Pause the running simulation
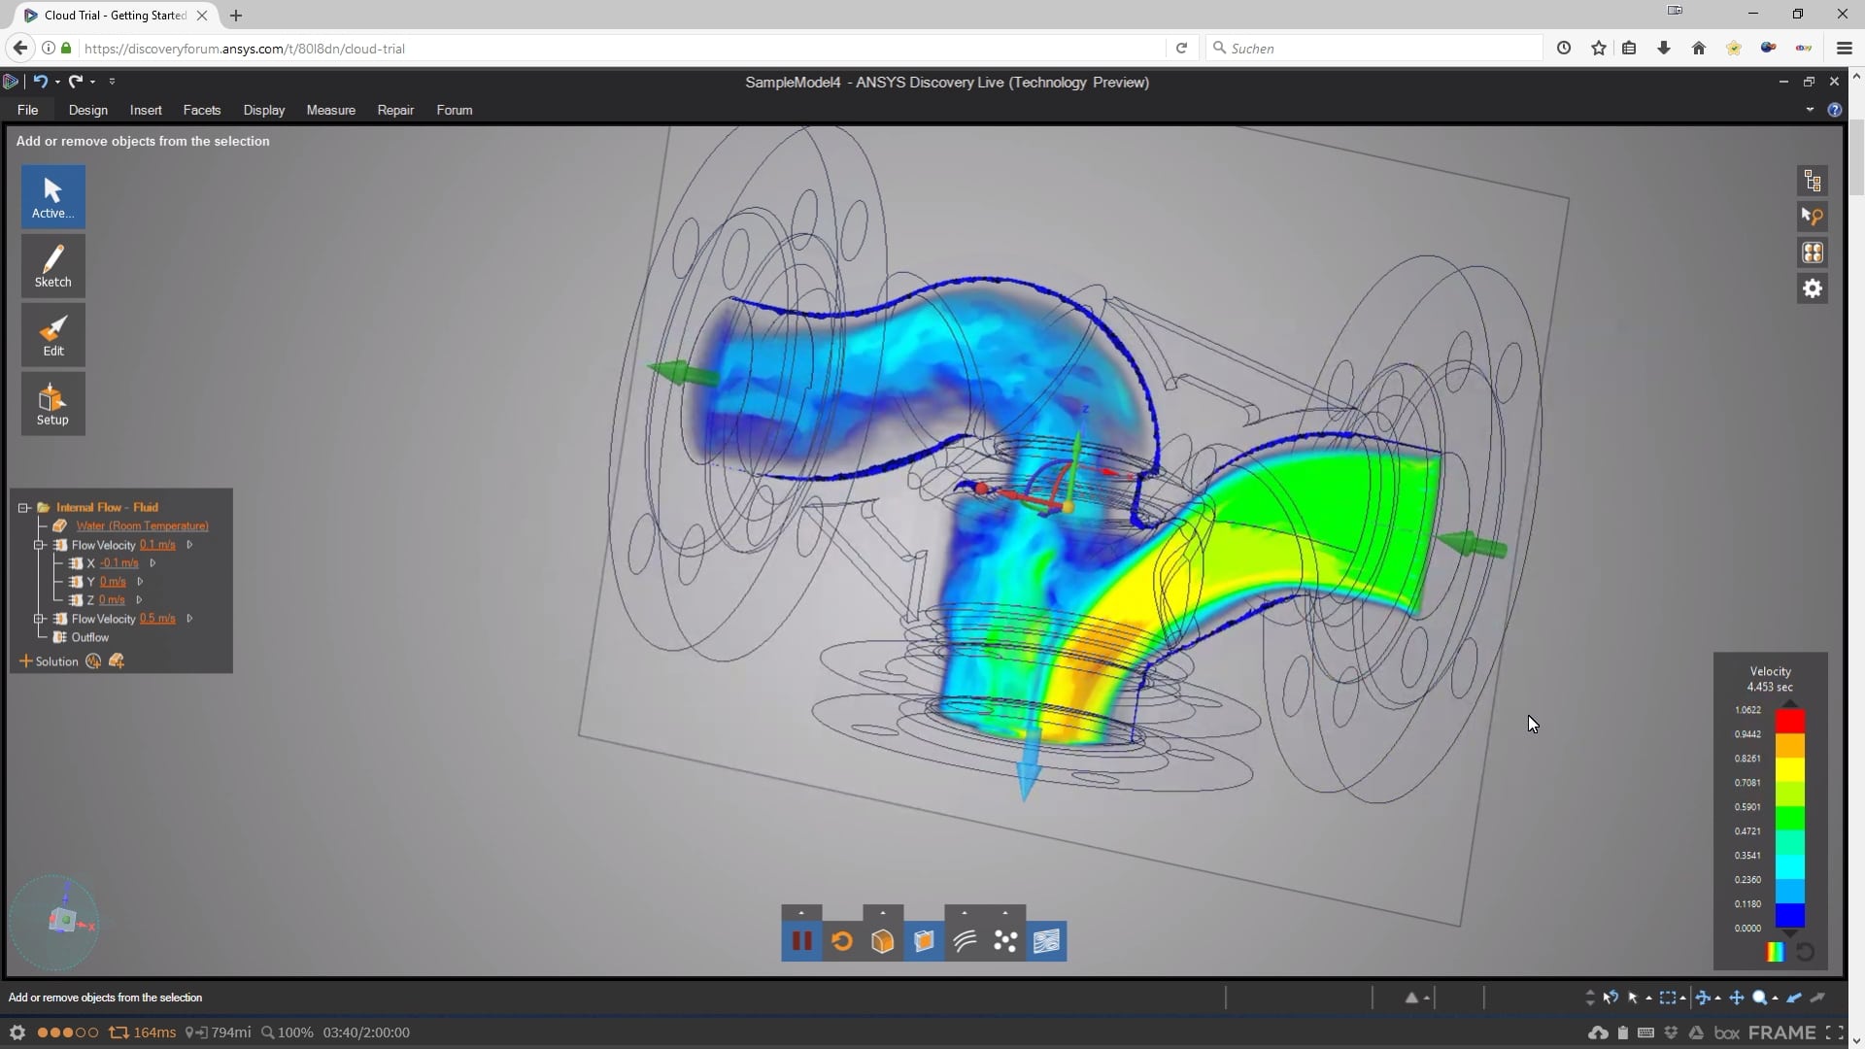The height and width of the screenshot is (1049, 1865). pos(801,941)
